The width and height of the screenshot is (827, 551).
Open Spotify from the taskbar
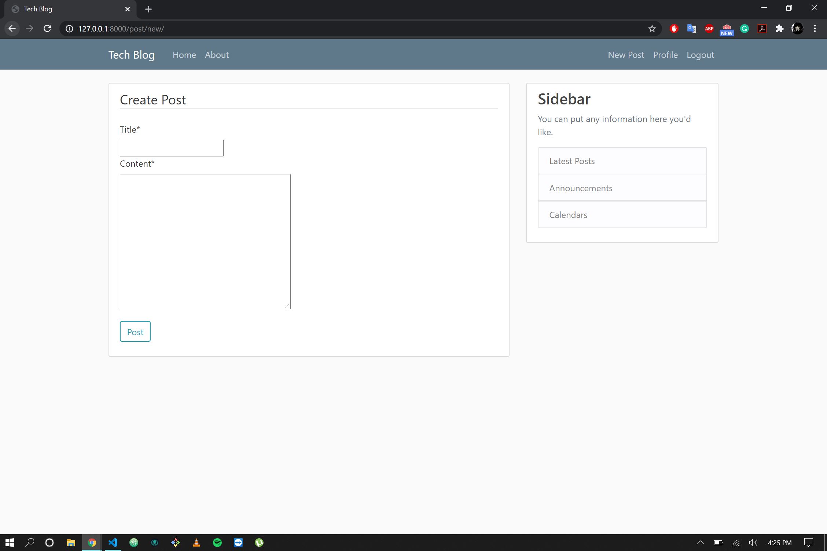pos(217,542)
